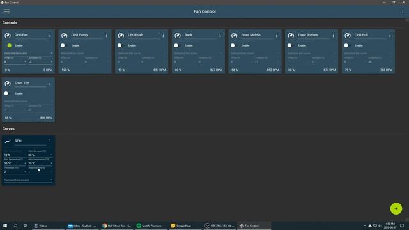
Task: Click the CPU Pump speedometer icon
Action: (x=65, y=35)
